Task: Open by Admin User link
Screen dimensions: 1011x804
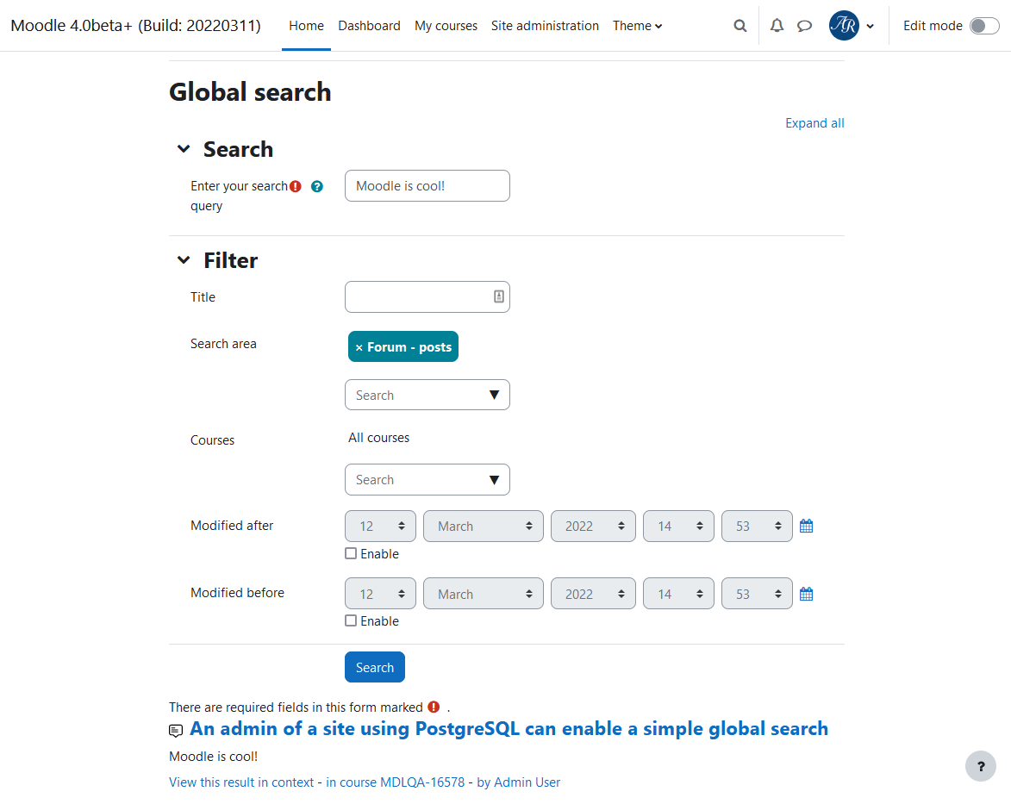Action: (x=518, y=782)
